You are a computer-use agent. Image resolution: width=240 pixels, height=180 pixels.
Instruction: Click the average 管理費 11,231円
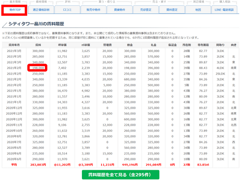click(107, 165)
